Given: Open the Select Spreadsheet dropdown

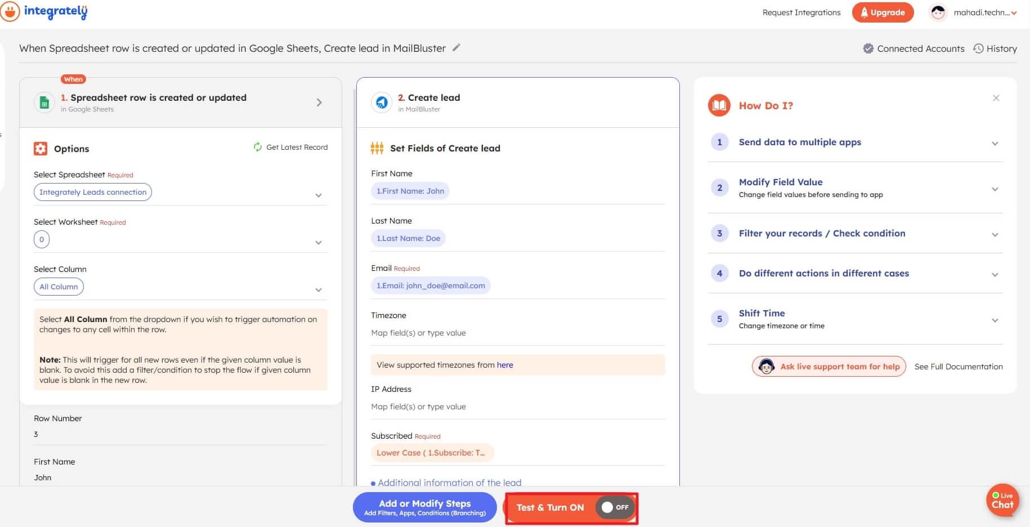Looking at the screenshot, I should coord(319,195).
